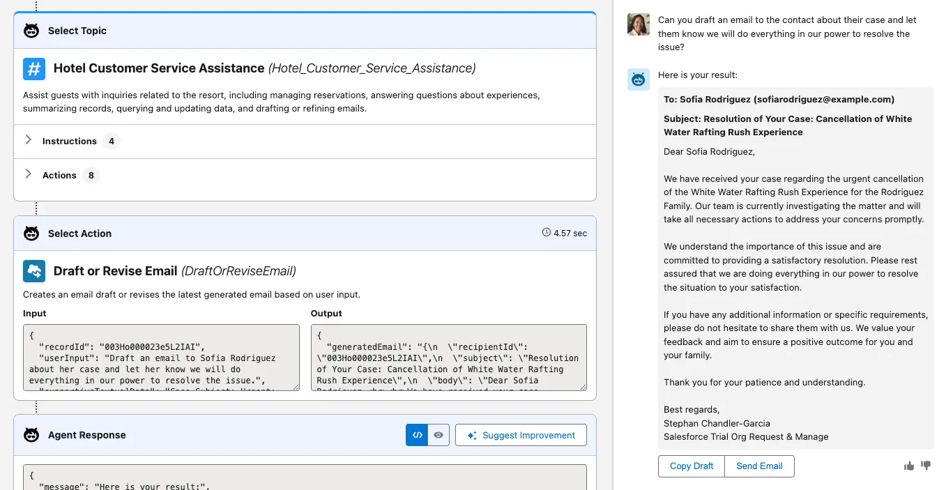Click the user profile photo in chat
Image resolution: width=946 pixels, height=490 pixels.
pyautogui.click(x=639, y=25)
